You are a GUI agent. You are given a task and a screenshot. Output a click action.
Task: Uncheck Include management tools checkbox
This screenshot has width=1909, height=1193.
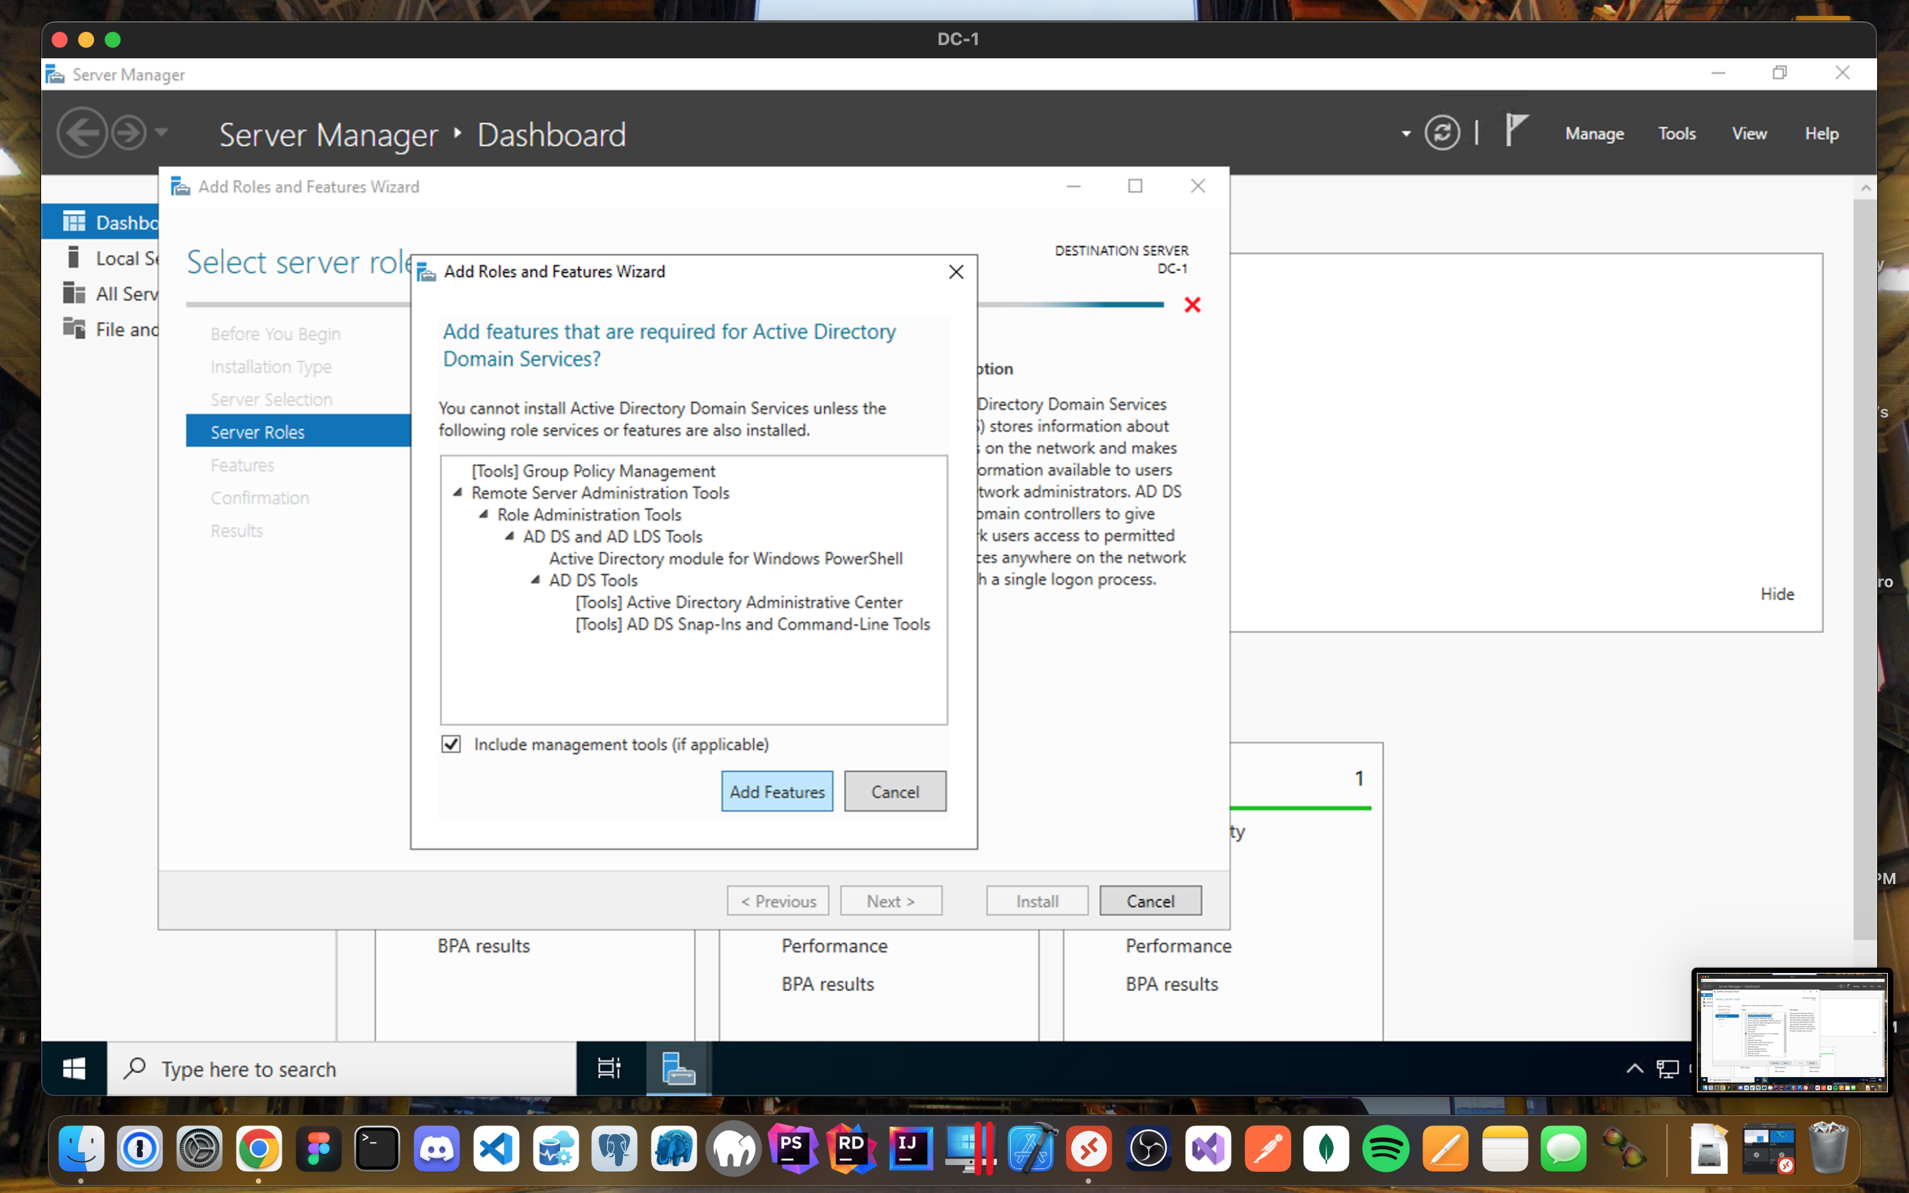click(451, 744)
